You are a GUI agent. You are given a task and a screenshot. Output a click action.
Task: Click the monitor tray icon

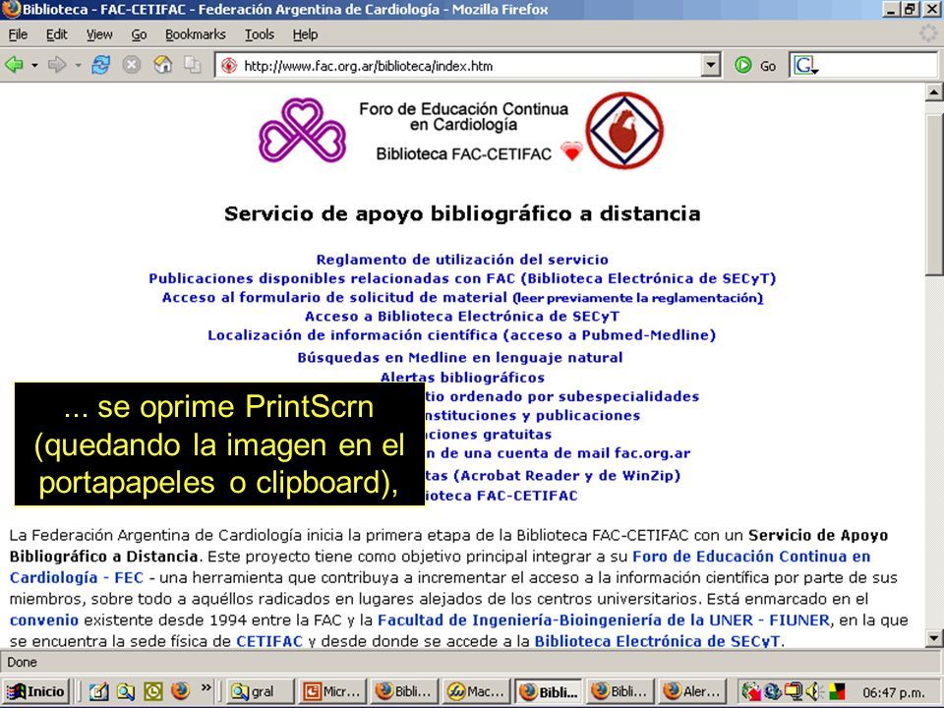coord(795,691)
